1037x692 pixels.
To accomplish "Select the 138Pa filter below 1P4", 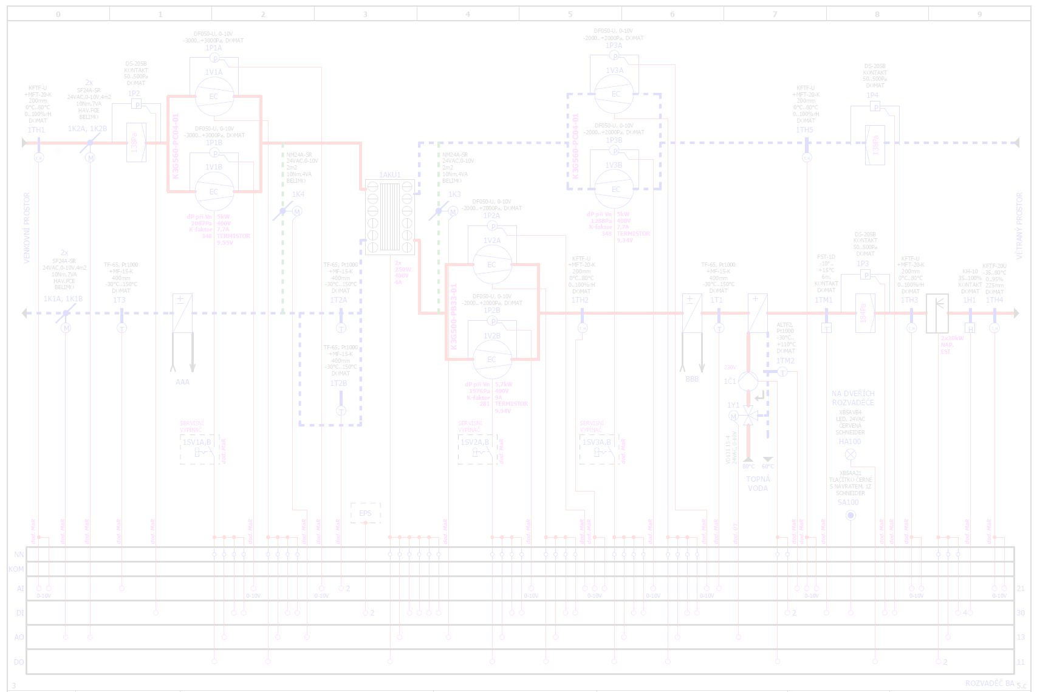I will tap(875, 145).
